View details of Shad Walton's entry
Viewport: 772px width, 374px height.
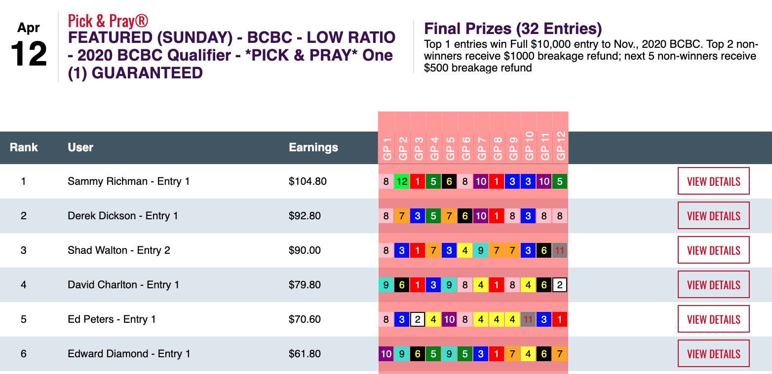pyautogui.click(x=713, y=250)
